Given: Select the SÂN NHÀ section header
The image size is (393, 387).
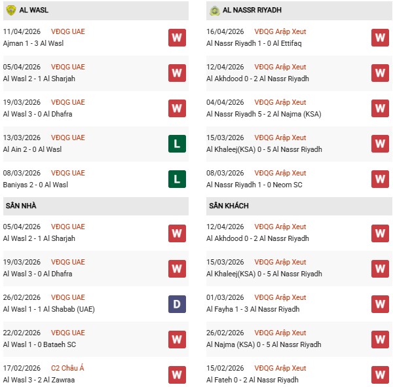Looking at the screenshot, I should click(21, 206).
